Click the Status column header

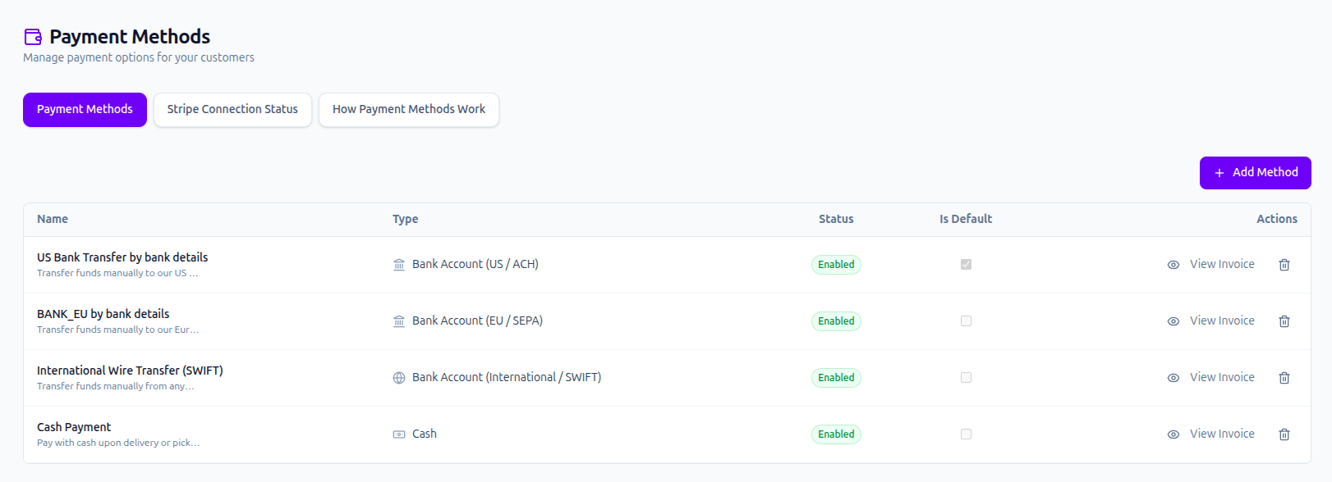836,219
